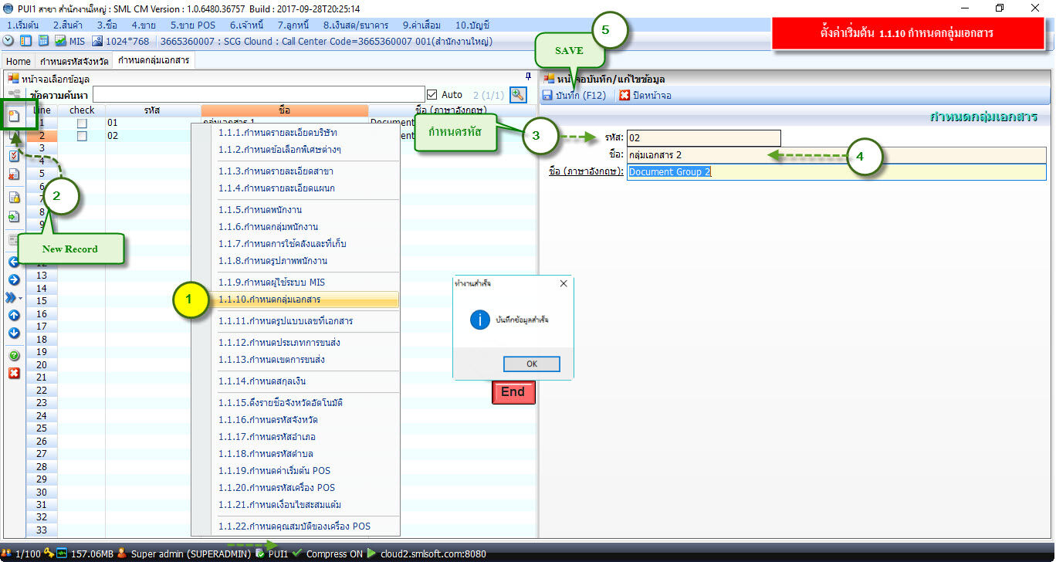
Task: Click the pin icon on the data selection panel
Action: click(528, 76)
